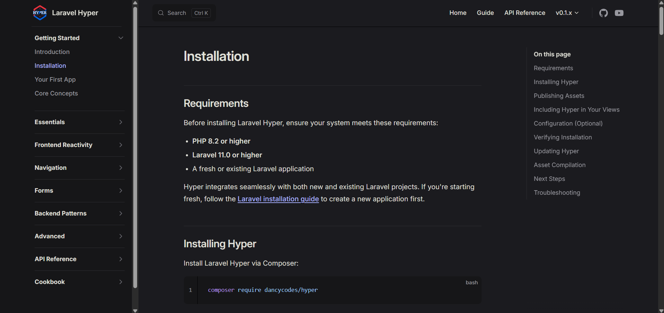Click the Laravel Hyper site title
664x313 pixels.
tap(75, 13)
